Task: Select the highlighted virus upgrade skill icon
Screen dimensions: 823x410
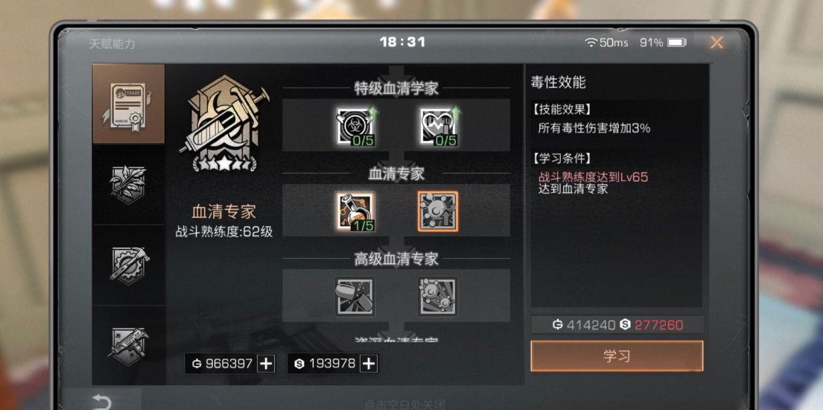Action: [x=438, y=211]
